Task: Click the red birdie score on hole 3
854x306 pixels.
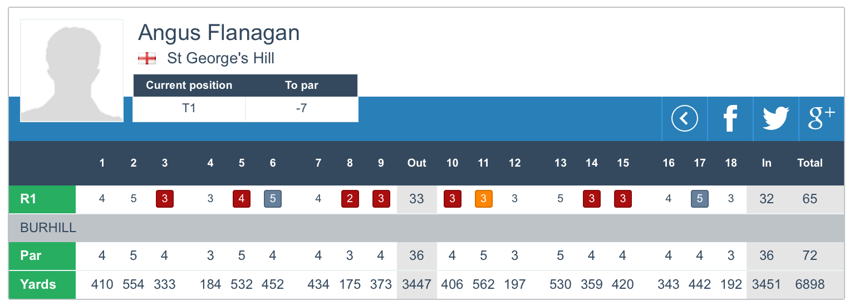Action: point(165,199)
